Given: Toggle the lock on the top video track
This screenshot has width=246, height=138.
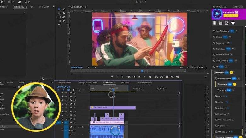Looking at the screenshot, I should pyautogui.click(x=62, y=93).
